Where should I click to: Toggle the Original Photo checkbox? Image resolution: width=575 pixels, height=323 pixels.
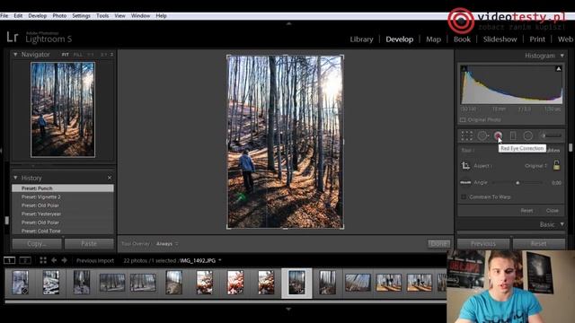click(x=463, y=119)
